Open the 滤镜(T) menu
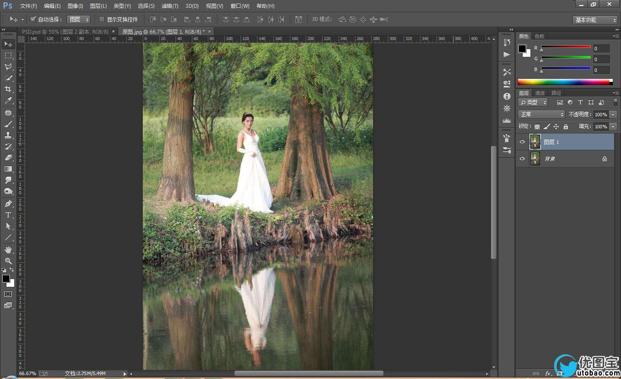This screenshot has height=379, width=621. point(170,6)
